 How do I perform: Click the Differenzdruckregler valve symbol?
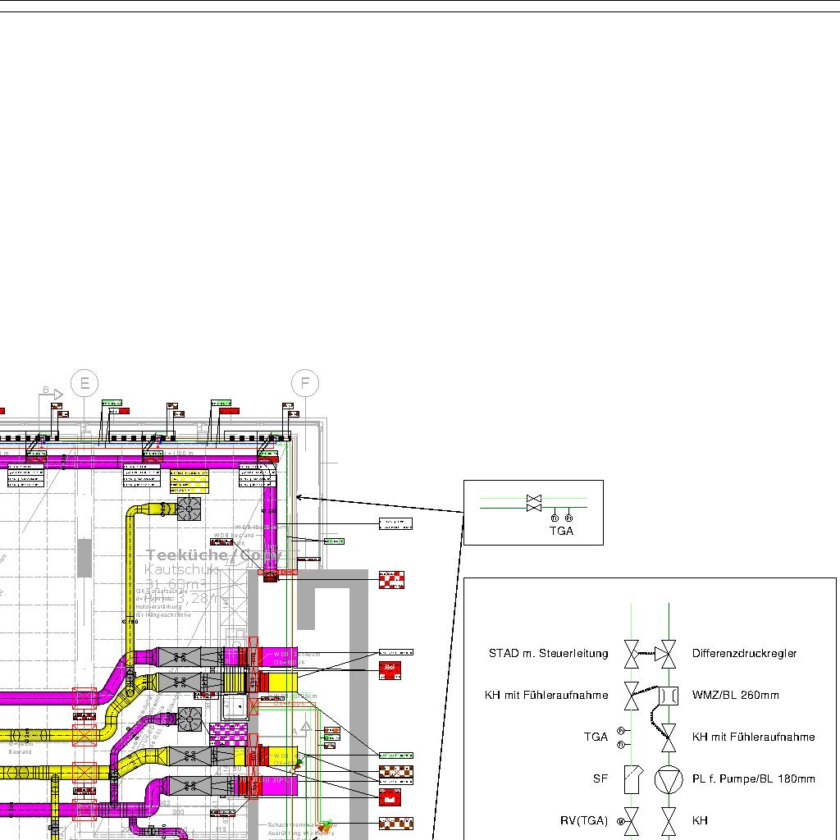[x=669, y=654]
